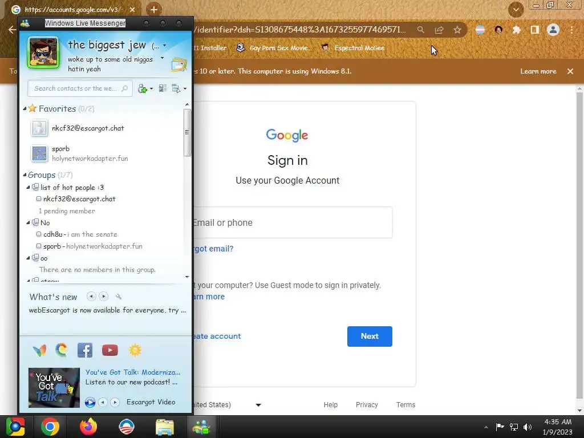Open the Escargot icon in bottom bar

[62, 350]
